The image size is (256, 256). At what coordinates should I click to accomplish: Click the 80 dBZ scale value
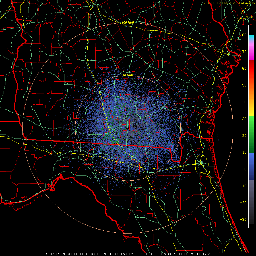[244, 35]
